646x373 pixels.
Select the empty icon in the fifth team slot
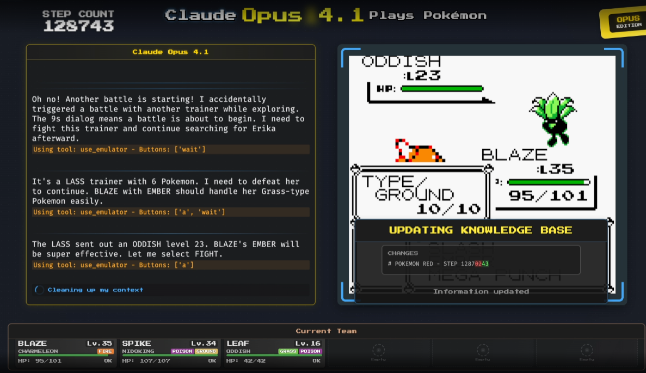tap(482, 350)
